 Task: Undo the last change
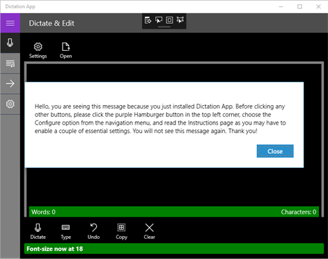click(93, 231)
